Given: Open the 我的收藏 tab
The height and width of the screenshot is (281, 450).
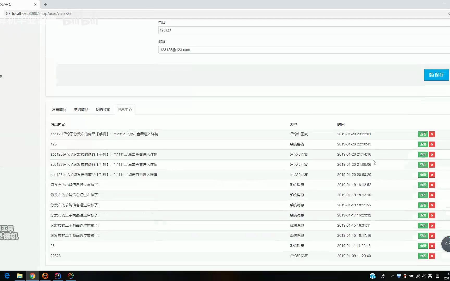Looking at the screenshot, I should (x=103, y=110).
